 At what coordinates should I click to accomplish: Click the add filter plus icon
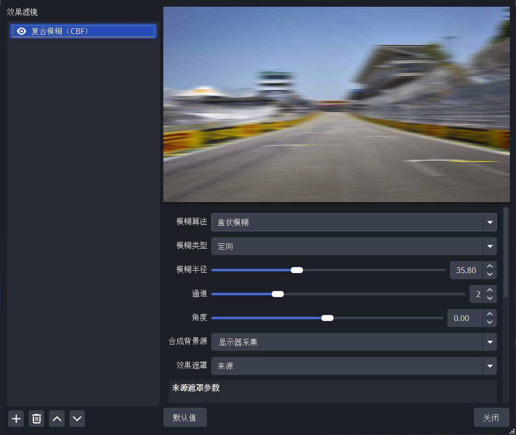pos(16,419)
